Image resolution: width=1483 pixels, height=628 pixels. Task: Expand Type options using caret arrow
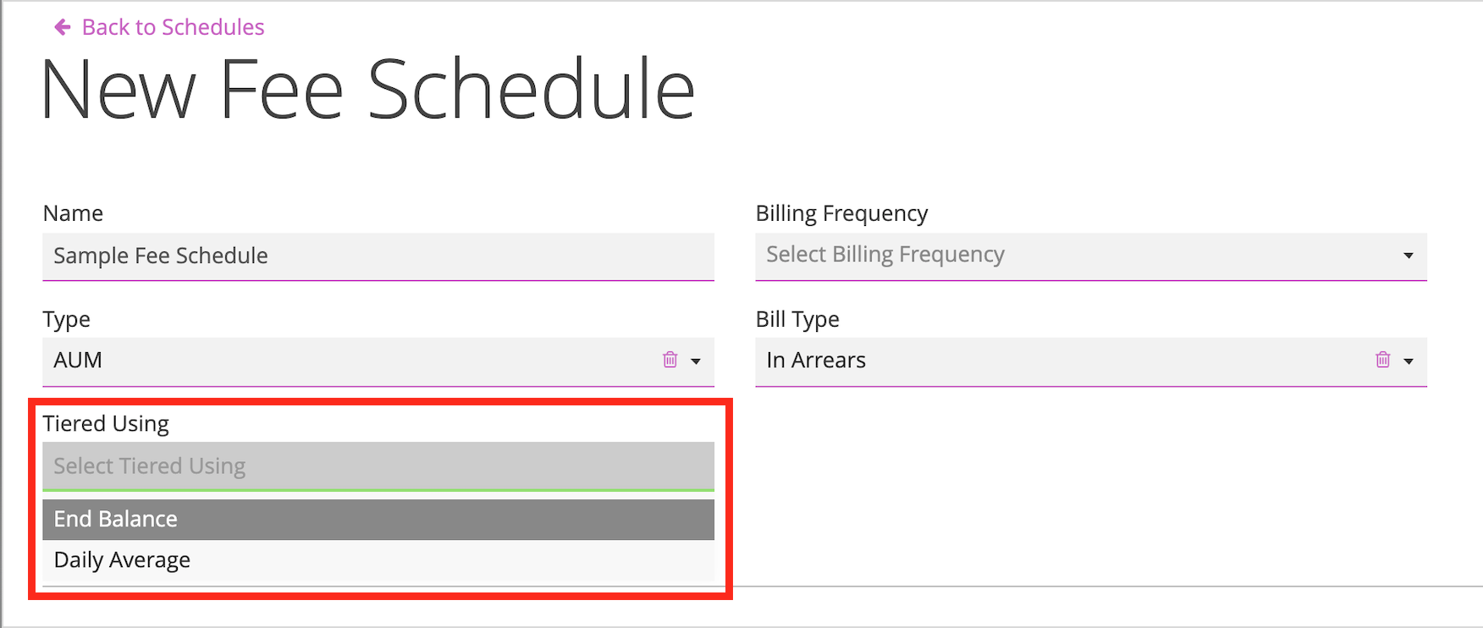(696, 361)
